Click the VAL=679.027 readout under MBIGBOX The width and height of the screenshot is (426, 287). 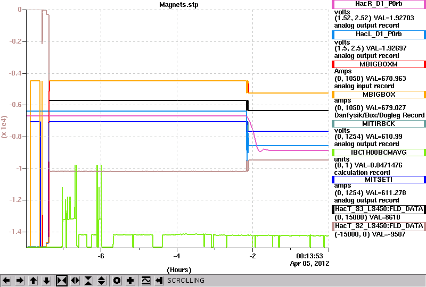point(386,108)
